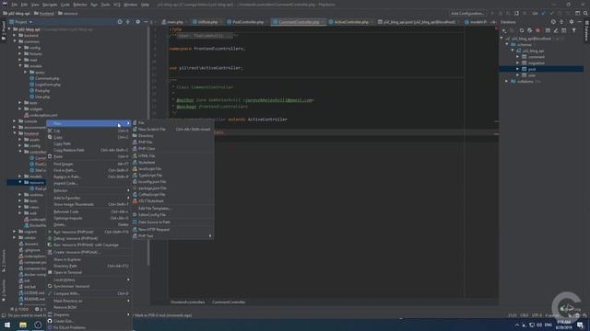This screenshot has height=331, width=590.
Task: Select Open in Terminal context entry
Action: click(x=88, y=272)
